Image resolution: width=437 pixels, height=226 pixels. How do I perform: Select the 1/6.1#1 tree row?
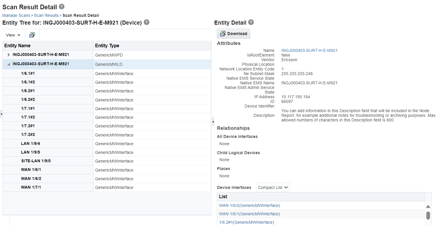coord(107,74)
